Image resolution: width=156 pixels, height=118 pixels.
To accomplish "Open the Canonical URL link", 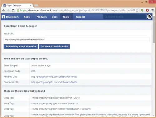I will pyautogui.click(x=54, y=82).
